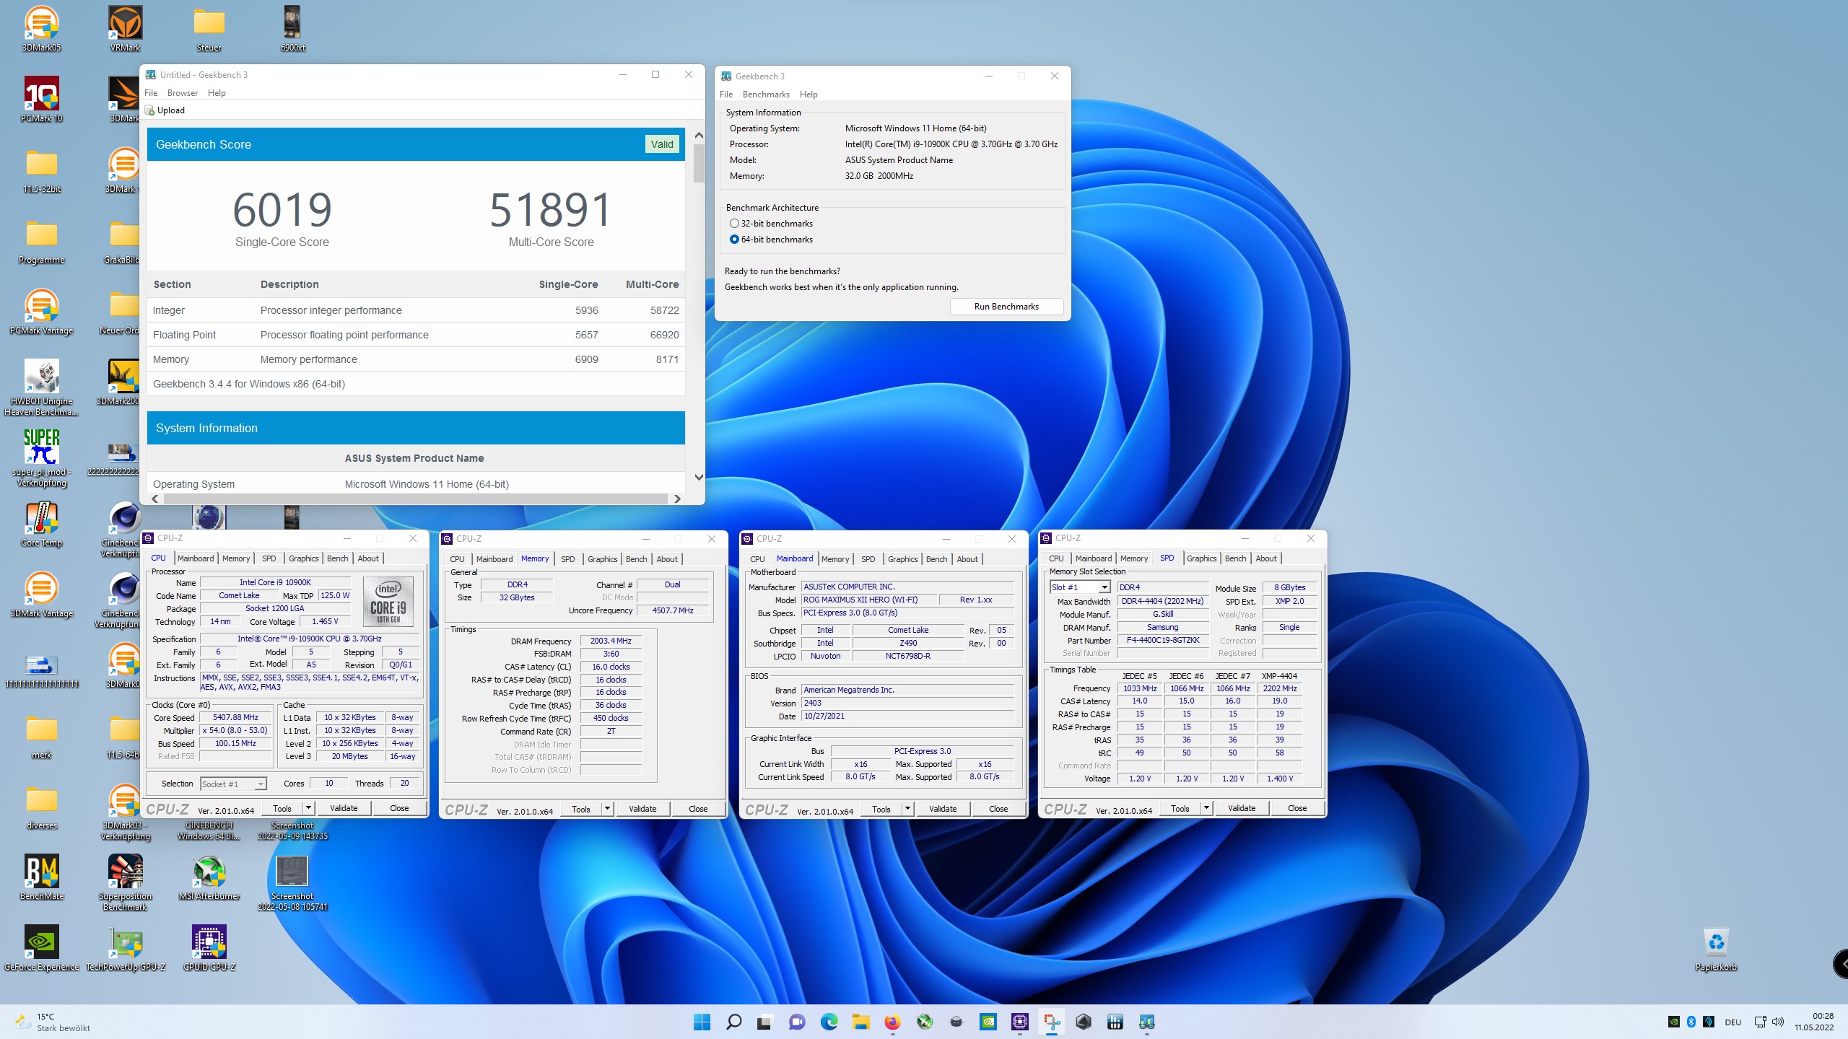
Task: Open Snipping Tool taskbar icon
Action: tap(1052, 1022)
